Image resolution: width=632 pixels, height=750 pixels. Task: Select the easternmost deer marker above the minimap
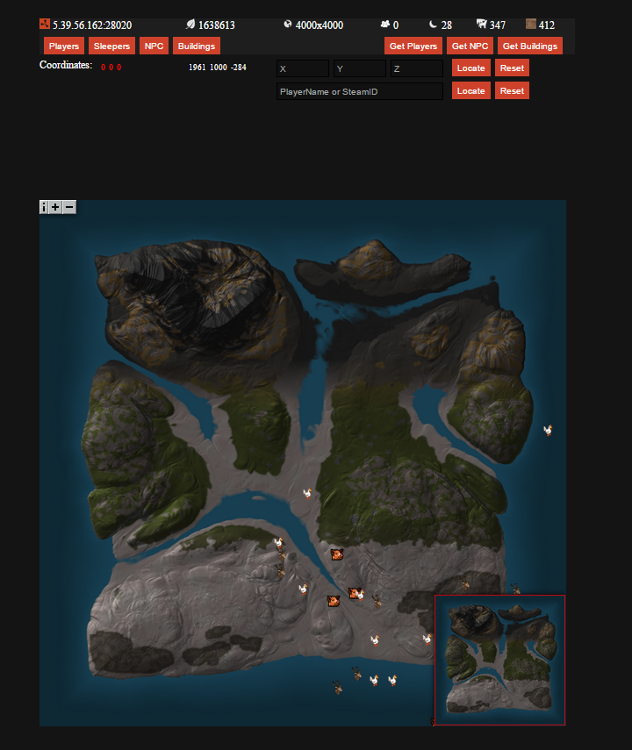point(515,589)
